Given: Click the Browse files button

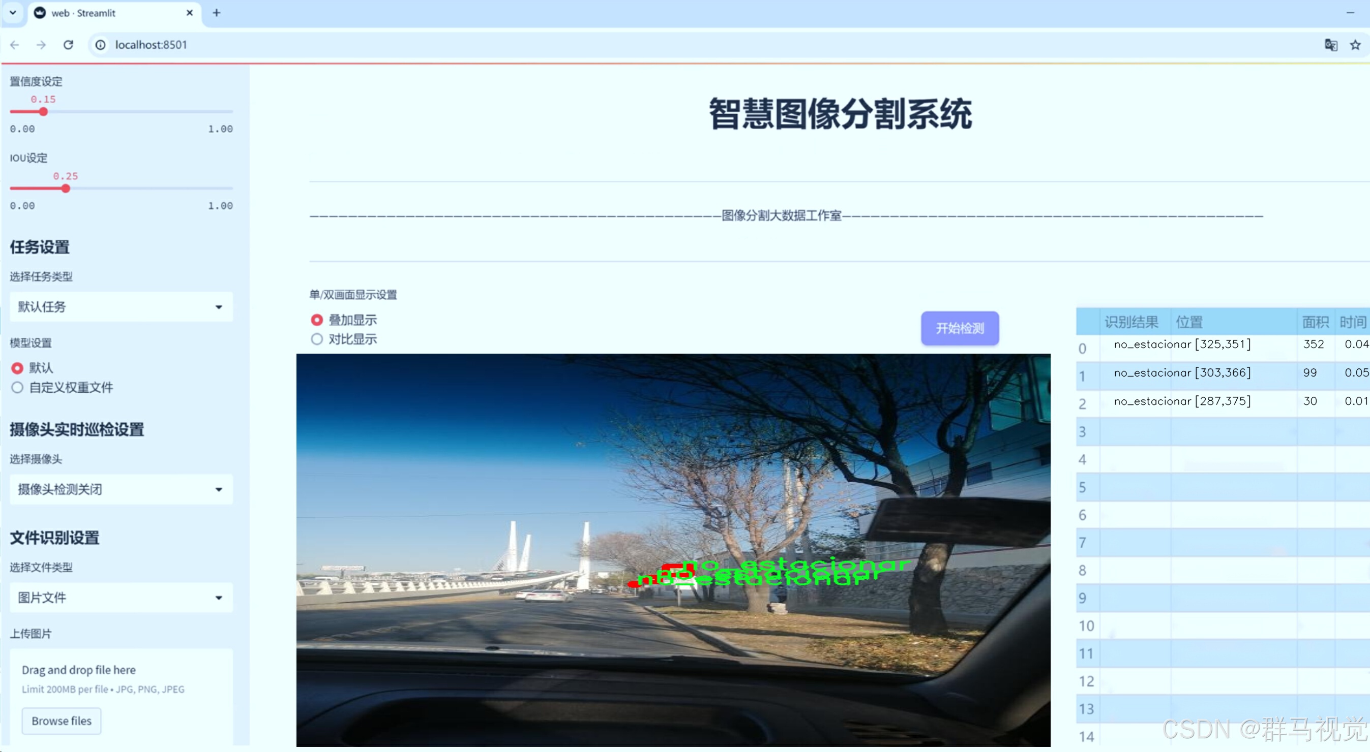Looking at the screenshot, I should (61, 720).
